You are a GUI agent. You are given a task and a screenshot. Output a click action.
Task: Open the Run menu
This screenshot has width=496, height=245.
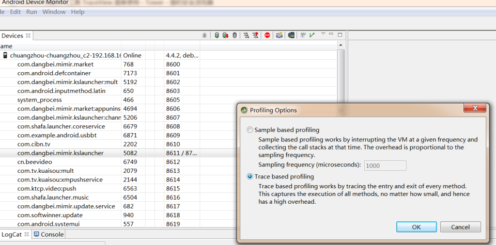click(x=32, y=12)
